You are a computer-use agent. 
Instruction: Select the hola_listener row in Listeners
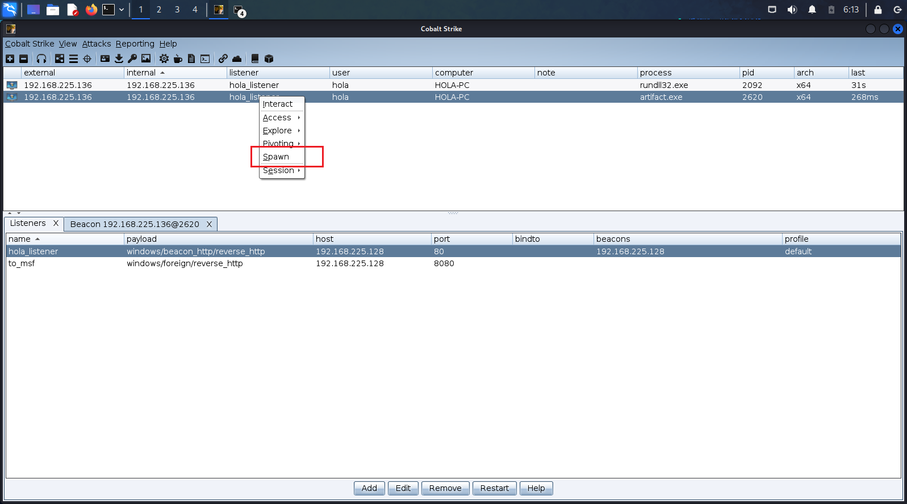[x=453, y=251]
